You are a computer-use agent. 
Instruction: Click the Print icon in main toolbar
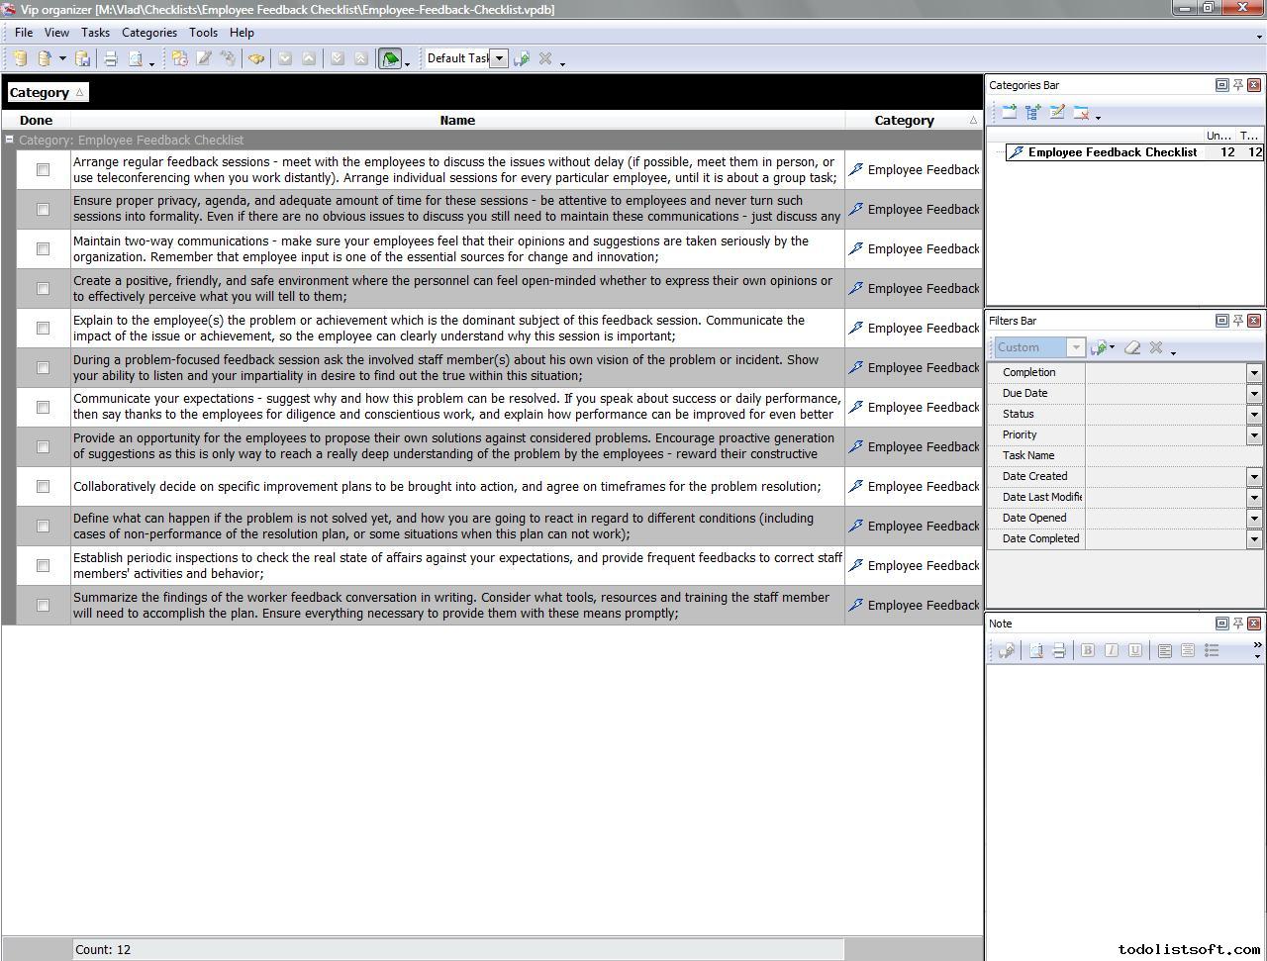coord(111,59)
